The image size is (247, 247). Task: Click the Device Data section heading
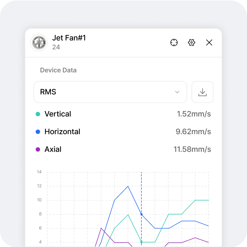pyautogui.click(x=58, y=70)
